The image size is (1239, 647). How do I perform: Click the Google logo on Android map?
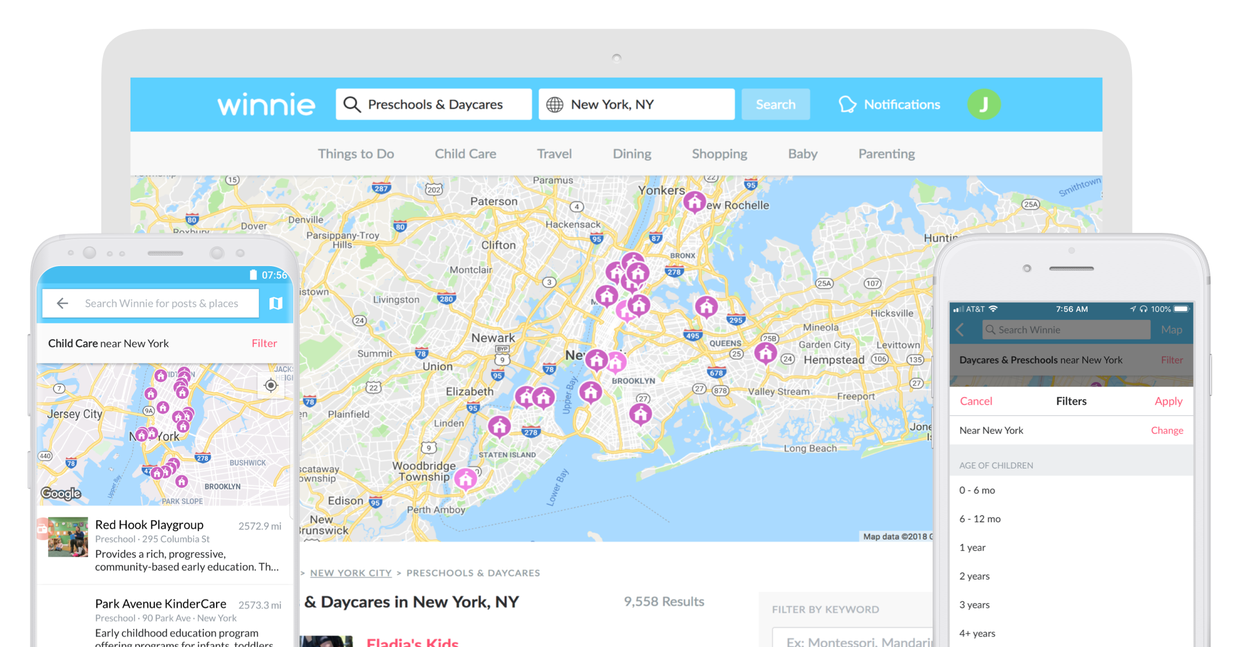click(61, 493)
